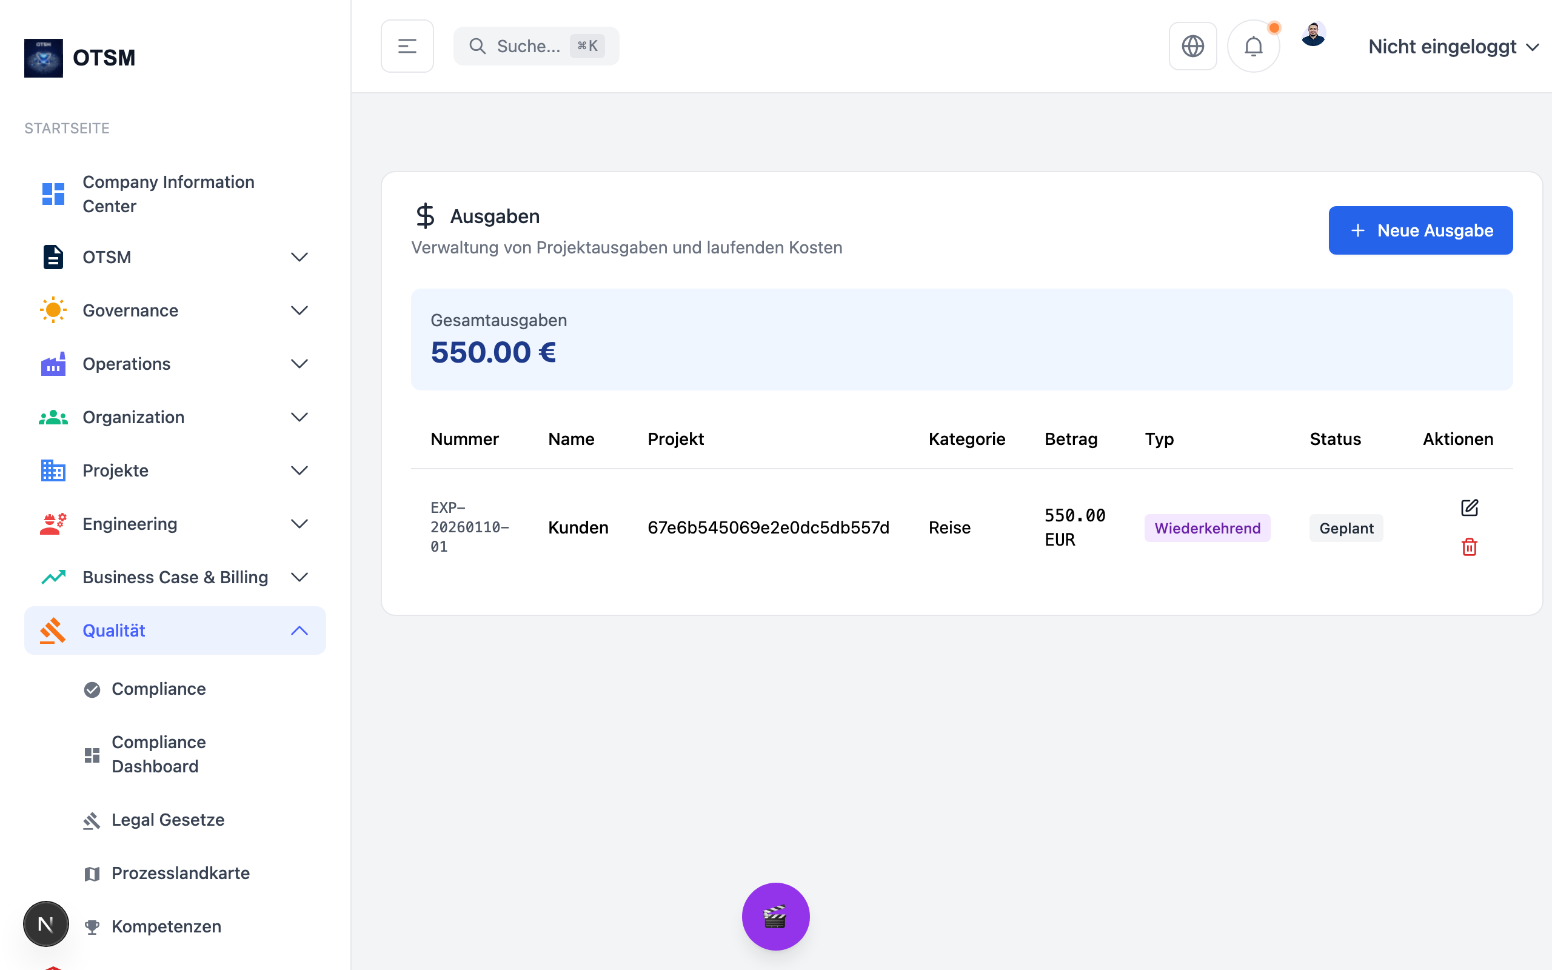Click the OTSM logo image
The image size is (1552, 970).
pyautogui.click(x=44, y=58)
